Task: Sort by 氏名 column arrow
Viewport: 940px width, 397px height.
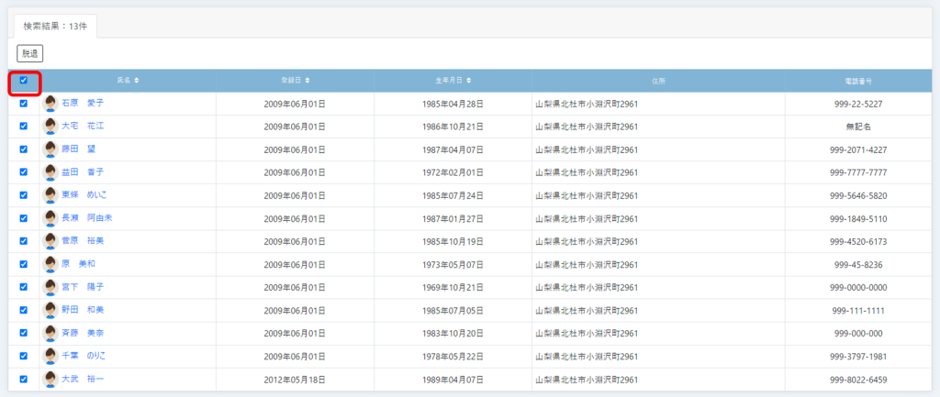Action: click(137, 81)
